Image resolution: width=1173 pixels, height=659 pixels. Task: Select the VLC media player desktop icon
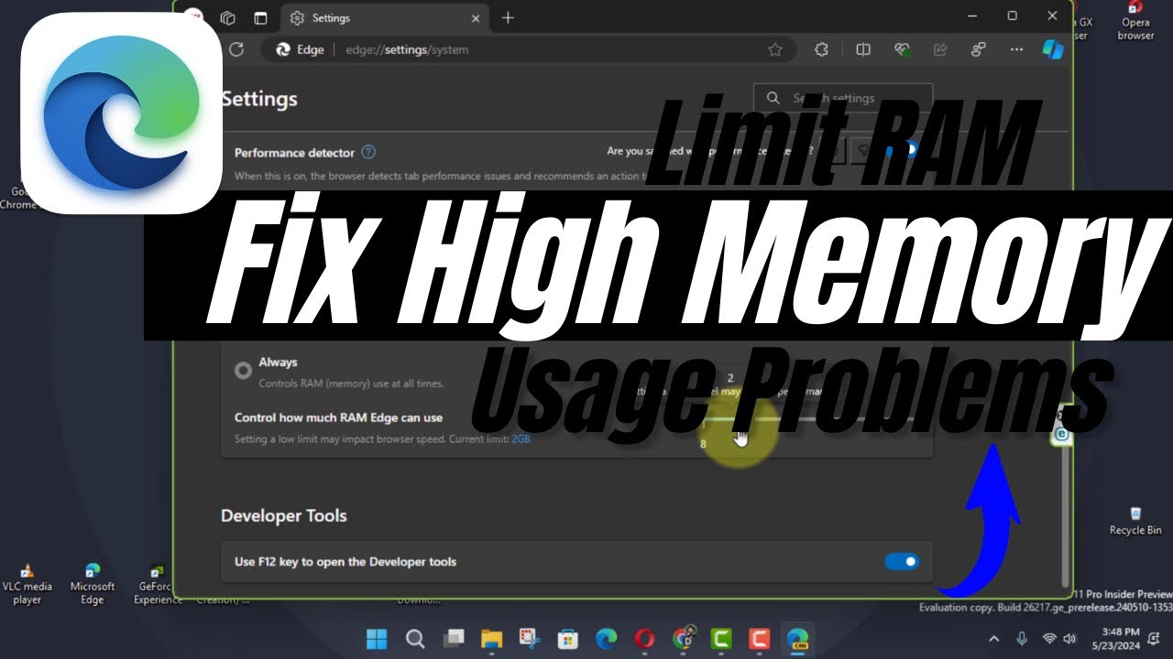(x=27, y=584)
